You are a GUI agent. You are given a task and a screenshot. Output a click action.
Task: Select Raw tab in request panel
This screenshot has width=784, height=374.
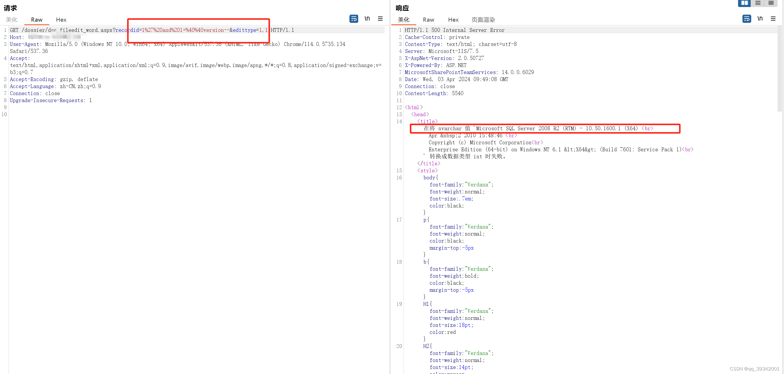[x=36, y=20]
